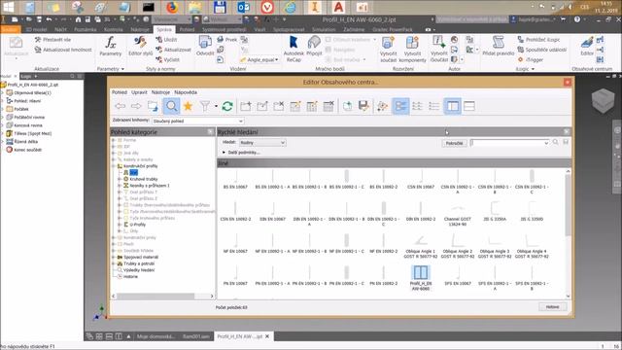This screenshot has height=350, width=622.
Task: Open the Upravit menu in the editor
Action: [x=139, y=92]
